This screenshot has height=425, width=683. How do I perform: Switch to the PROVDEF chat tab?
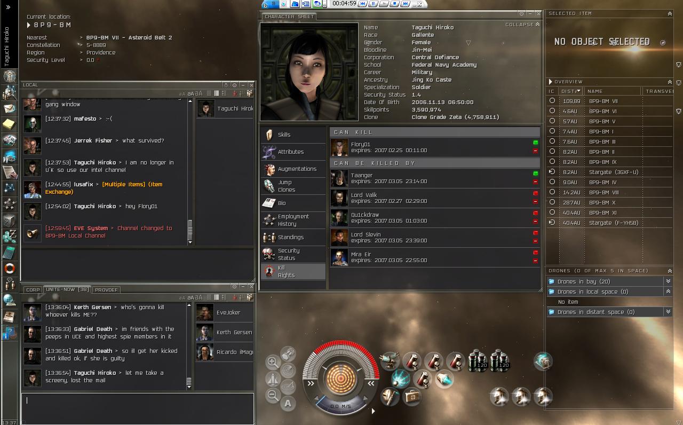[106, 290]
